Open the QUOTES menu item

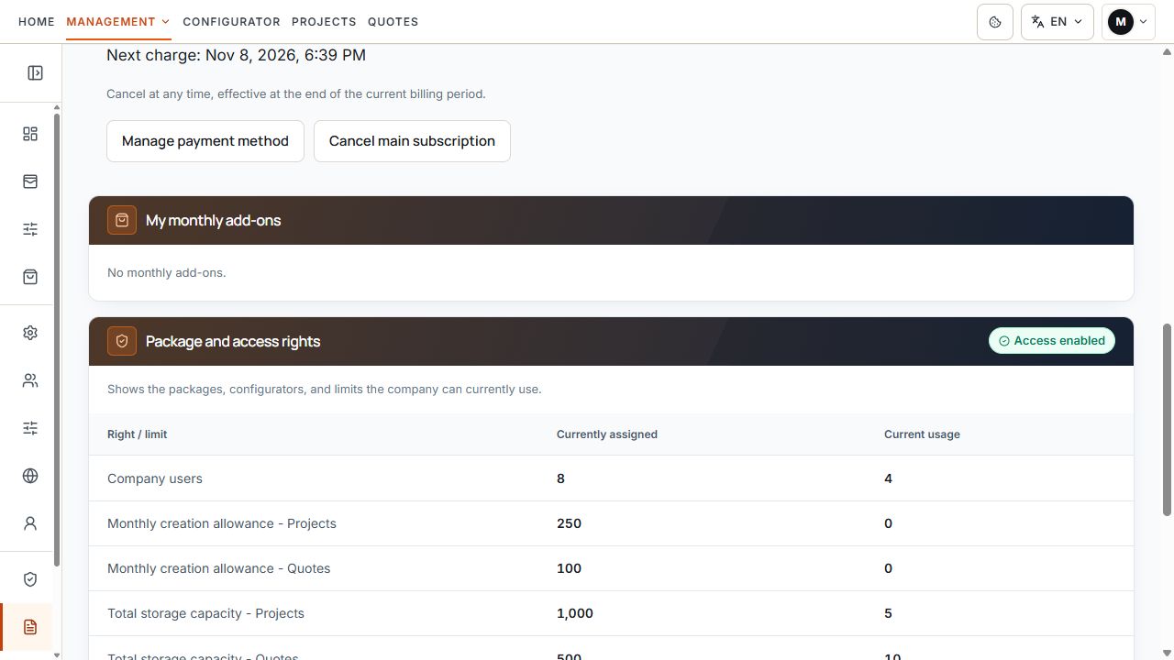[x=393, y=21]
